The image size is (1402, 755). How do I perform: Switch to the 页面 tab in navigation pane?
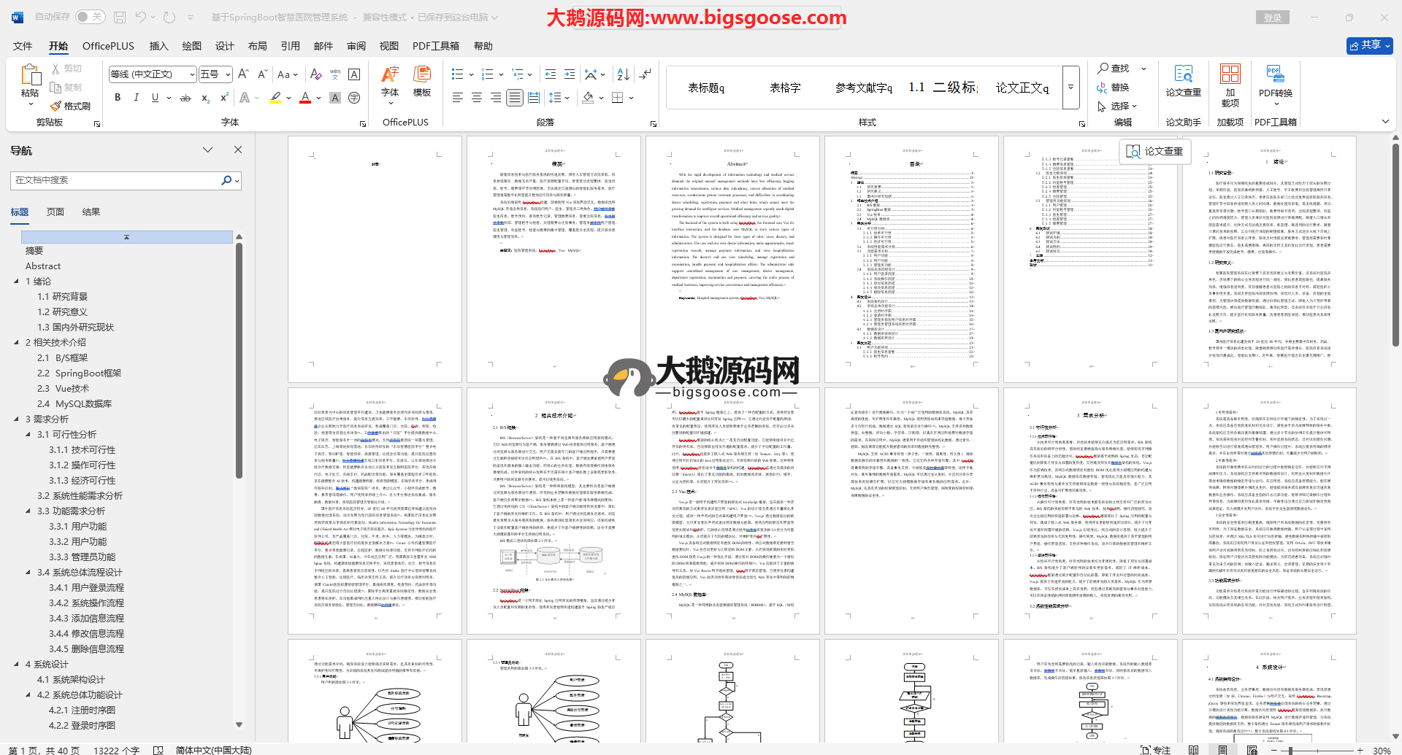pos(55,212)
